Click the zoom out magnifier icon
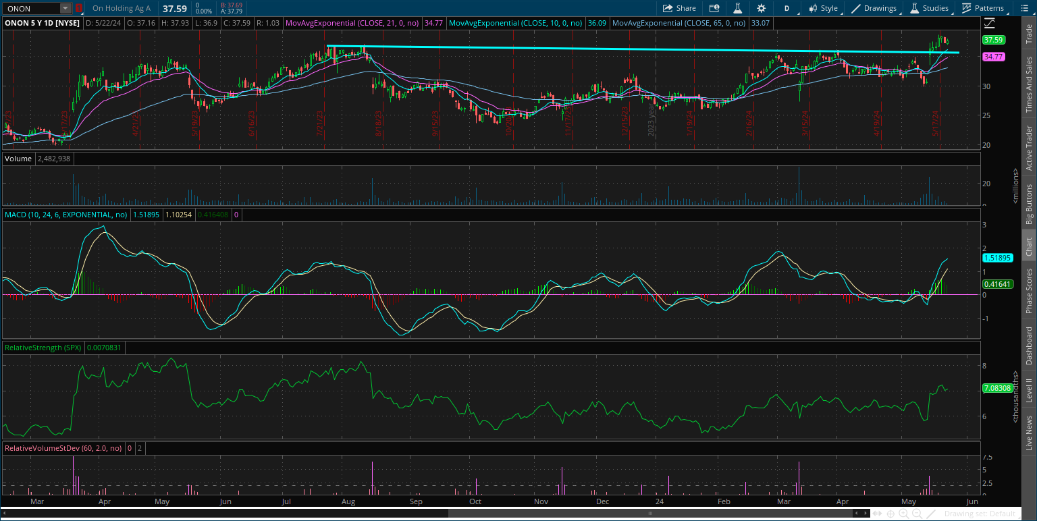1037x521 pixels. (916, 514)
